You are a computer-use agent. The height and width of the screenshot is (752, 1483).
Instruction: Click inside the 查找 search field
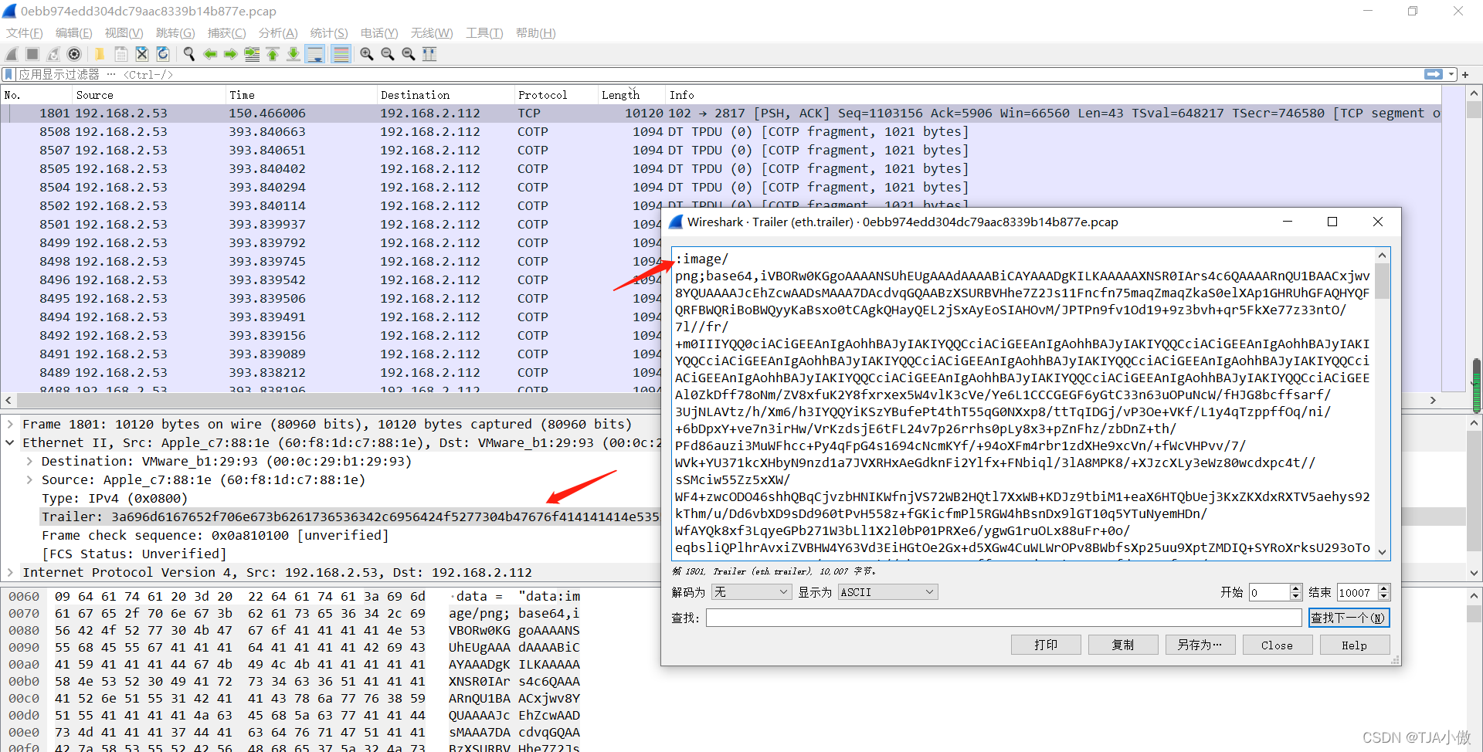[x=1004, y=618]
